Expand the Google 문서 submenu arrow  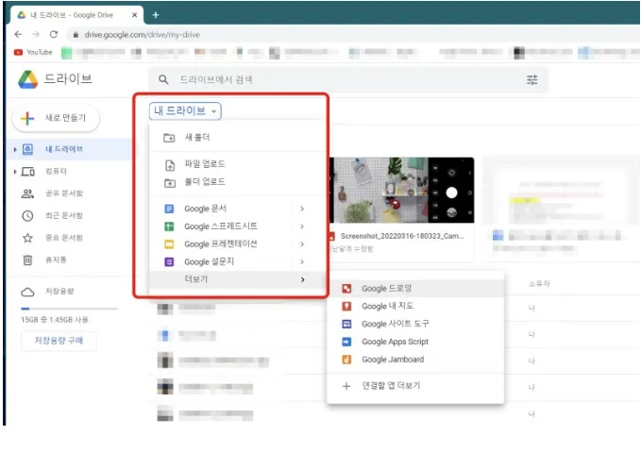tap(302, 209)
